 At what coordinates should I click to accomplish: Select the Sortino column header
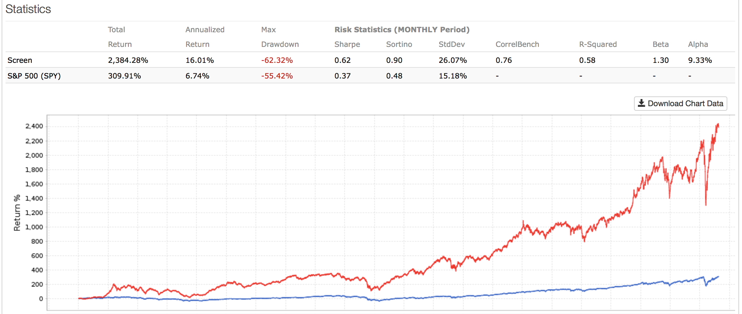coord(399,44)
